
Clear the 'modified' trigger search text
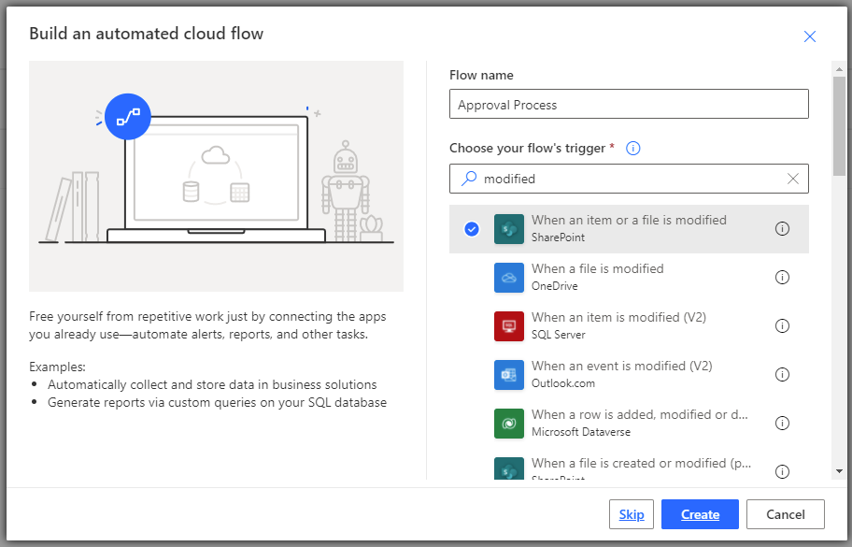(x=793, y=179)
